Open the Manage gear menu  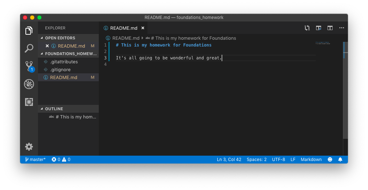(x=29, y=147)
